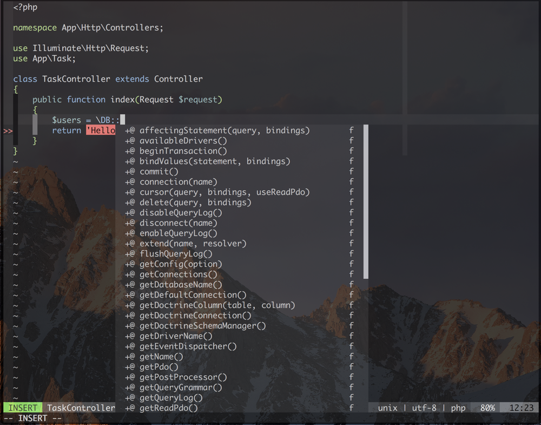The image size is (541, 425).
Task: Click the completion popup scrollbar thumb
Action: (366, 201)
